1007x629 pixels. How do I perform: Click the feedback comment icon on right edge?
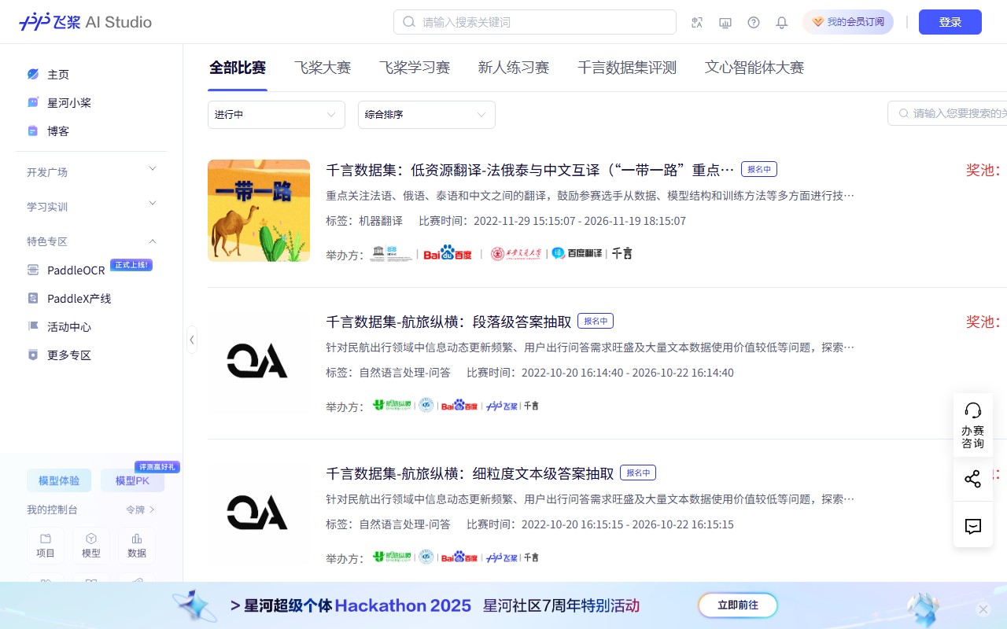pos(973,526)
